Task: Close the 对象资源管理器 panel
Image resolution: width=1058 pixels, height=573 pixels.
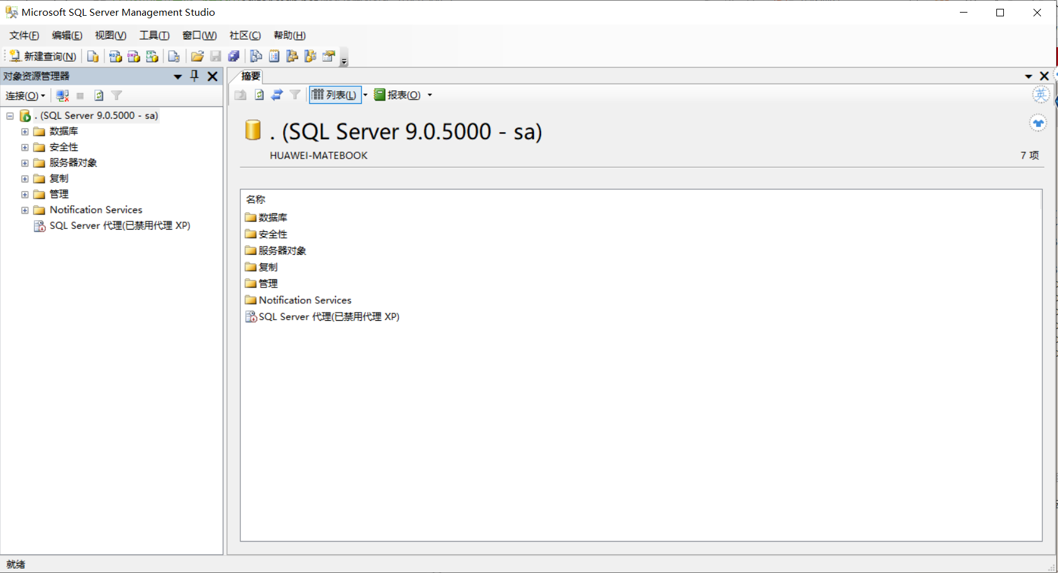Action: coord(213,76)
